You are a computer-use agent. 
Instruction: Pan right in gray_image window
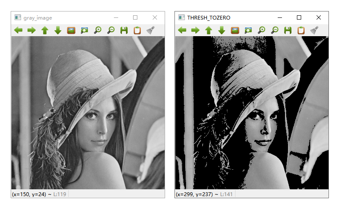point(32,30)
